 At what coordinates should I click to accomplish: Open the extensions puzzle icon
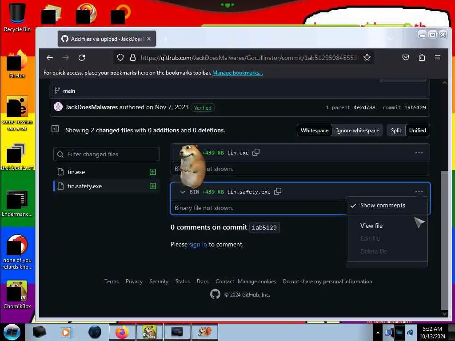point(422,57)
